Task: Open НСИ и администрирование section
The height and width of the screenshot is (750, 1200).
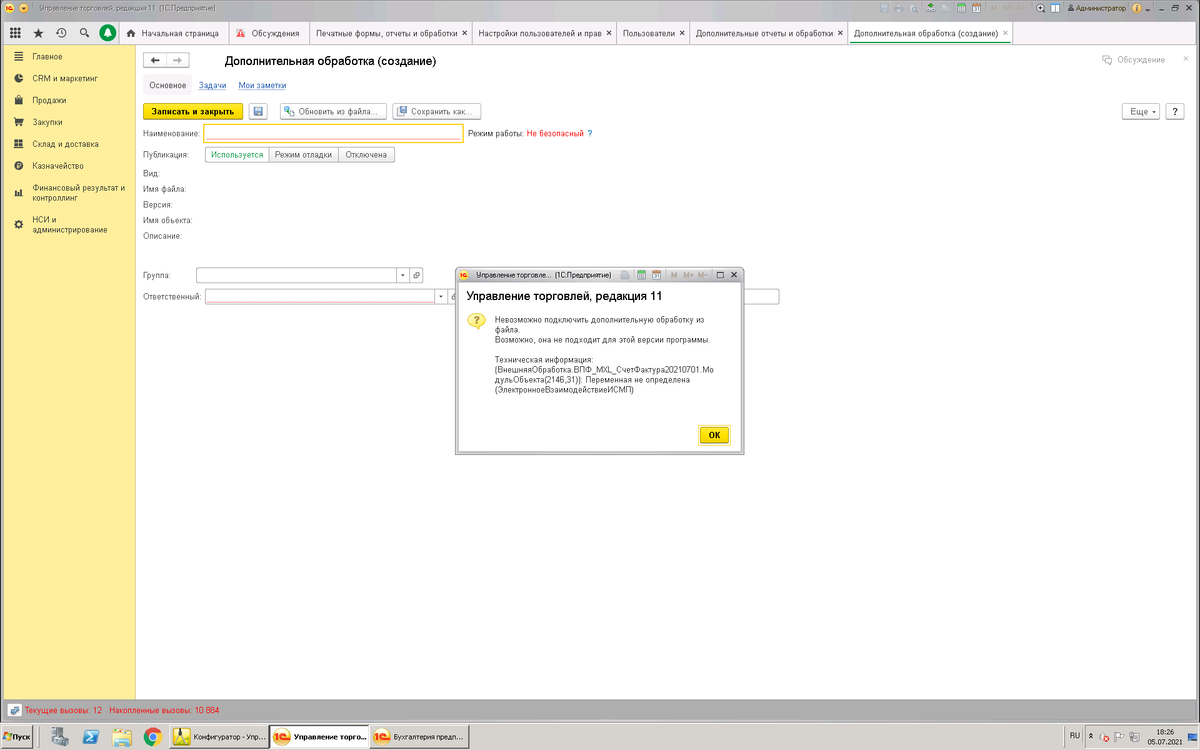Action: [69, 225]
